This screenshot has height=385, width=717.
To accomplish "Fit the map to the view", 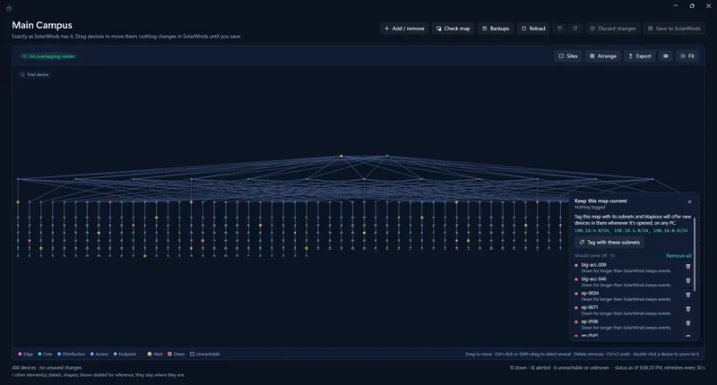I will [x=687, y=56].
